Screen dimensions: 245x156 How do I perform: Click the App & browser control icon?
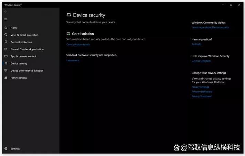click(x=6, y=56)
